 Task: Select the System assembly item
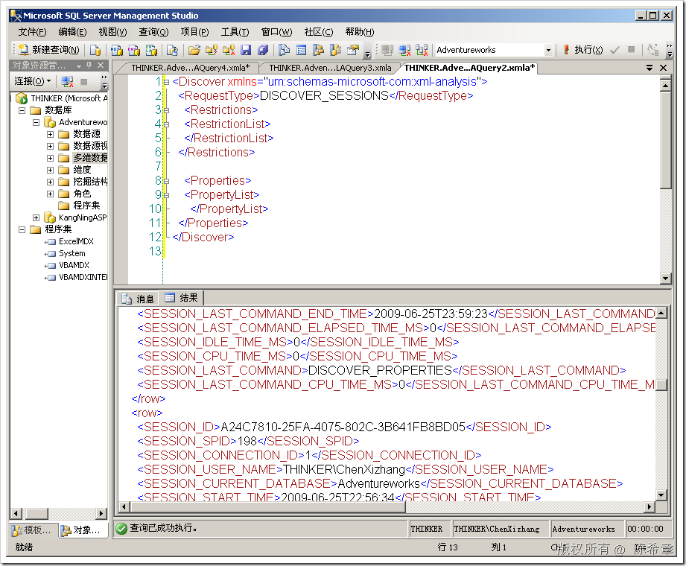point(72,253)
